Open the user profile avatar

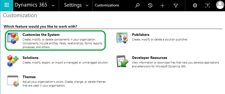[x=220, y=5]
